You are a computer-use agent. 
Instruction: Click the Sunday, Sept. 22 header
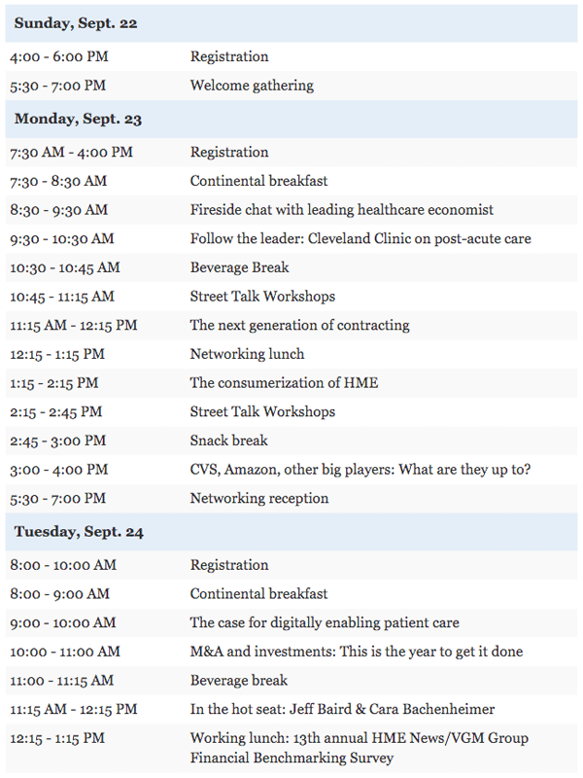[291, 23]
